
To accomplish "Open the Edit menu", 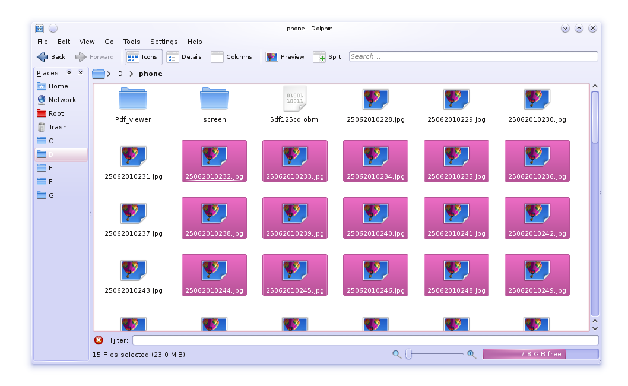I will 64,42.
